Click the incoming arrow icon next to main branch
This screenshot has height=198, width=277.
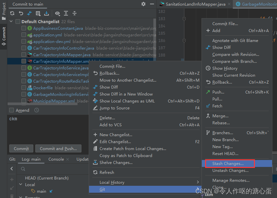coord(51,191)
